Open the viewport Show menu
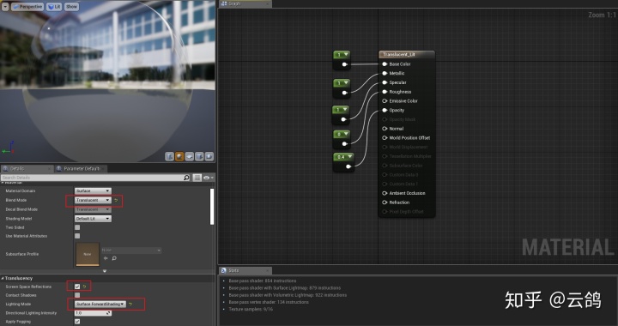 click(71, 7)
